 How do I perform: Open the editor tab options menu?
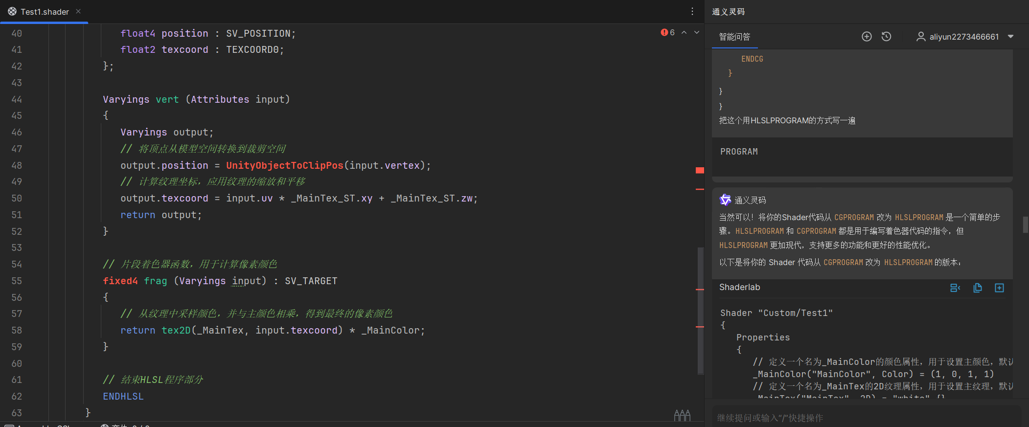pos(692,11)
